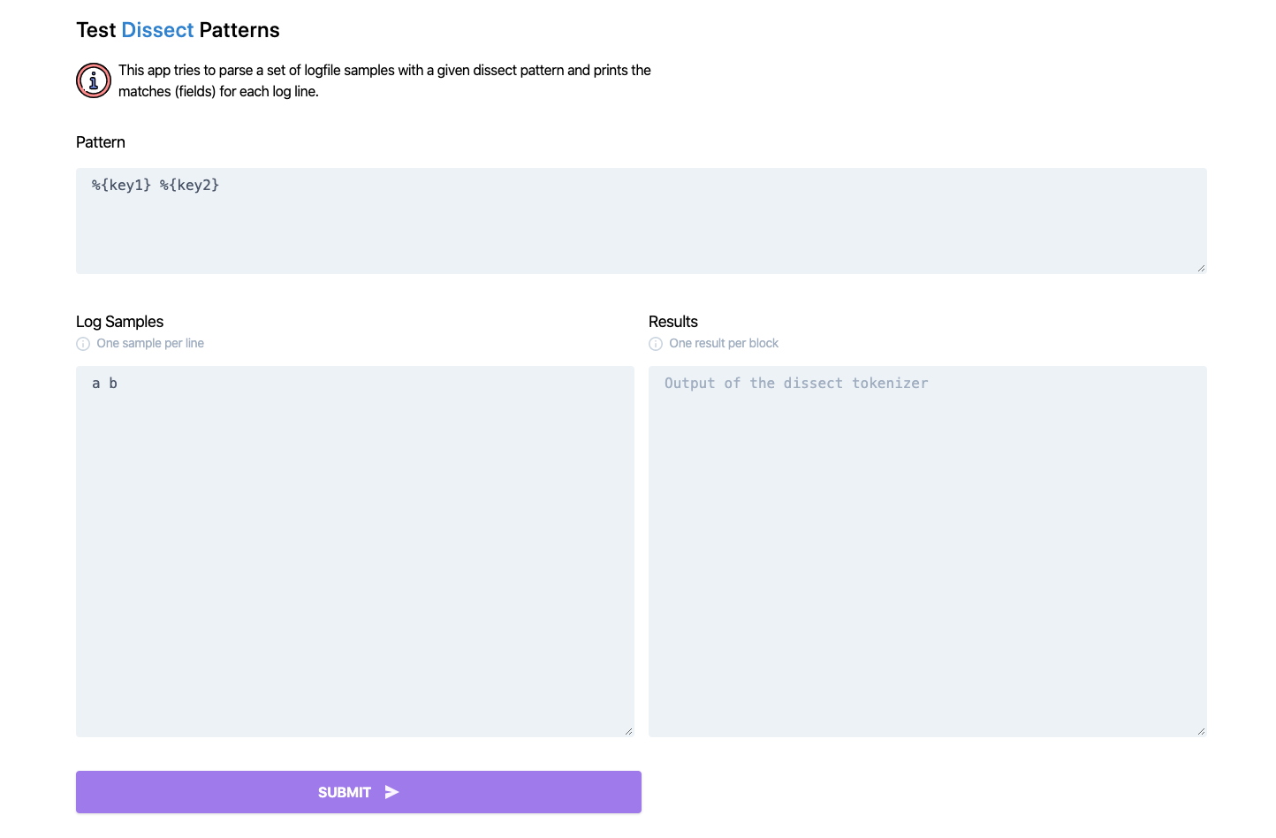The height and width of the screenshot is (838, 1276).
Task: Click the resize grip of the Log Samples textarea
Action: 629,730
